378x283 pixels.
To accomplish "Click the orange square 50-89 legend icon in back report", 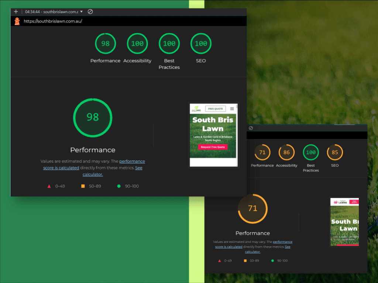I will [245, 261].
